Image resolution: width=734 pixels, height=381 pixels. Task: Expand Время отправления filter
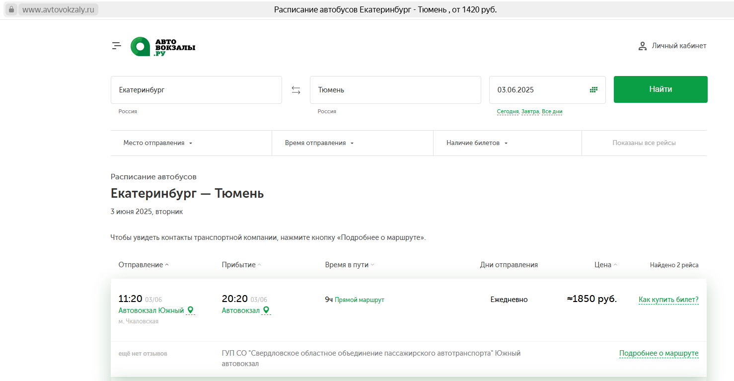tap(319, 143)
